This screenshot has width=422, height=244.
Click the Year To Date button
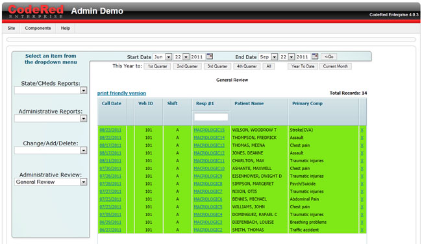[303, 66]
